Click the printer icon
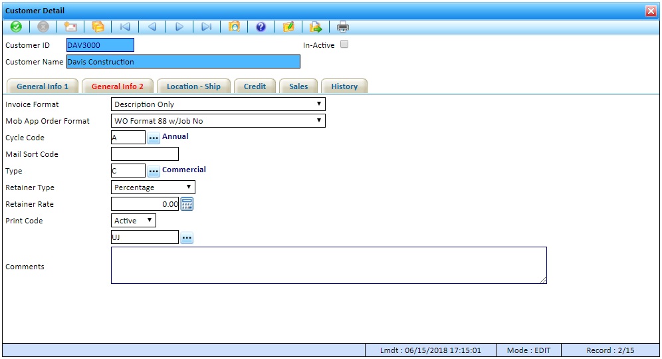Screen dimensions: 662x359 343,27
